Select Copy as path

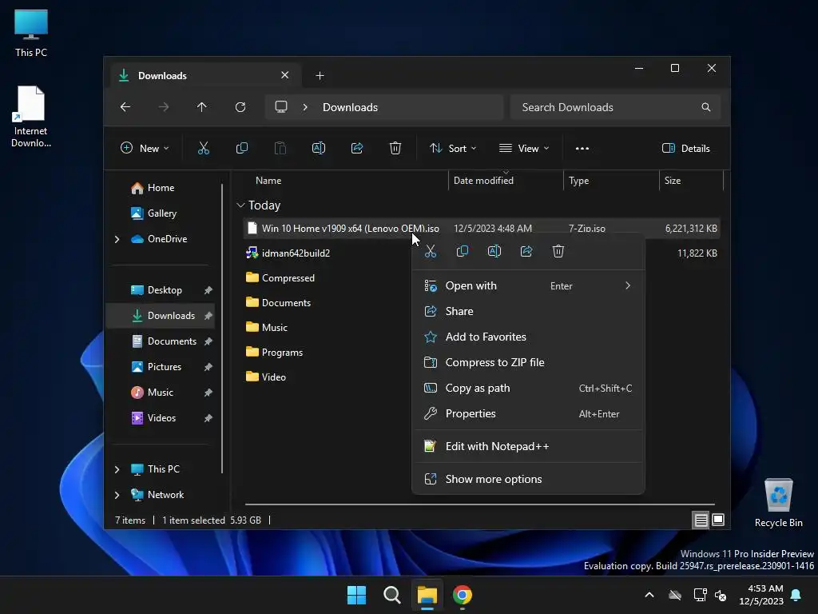pyautogui.click(x=528, y=388)
